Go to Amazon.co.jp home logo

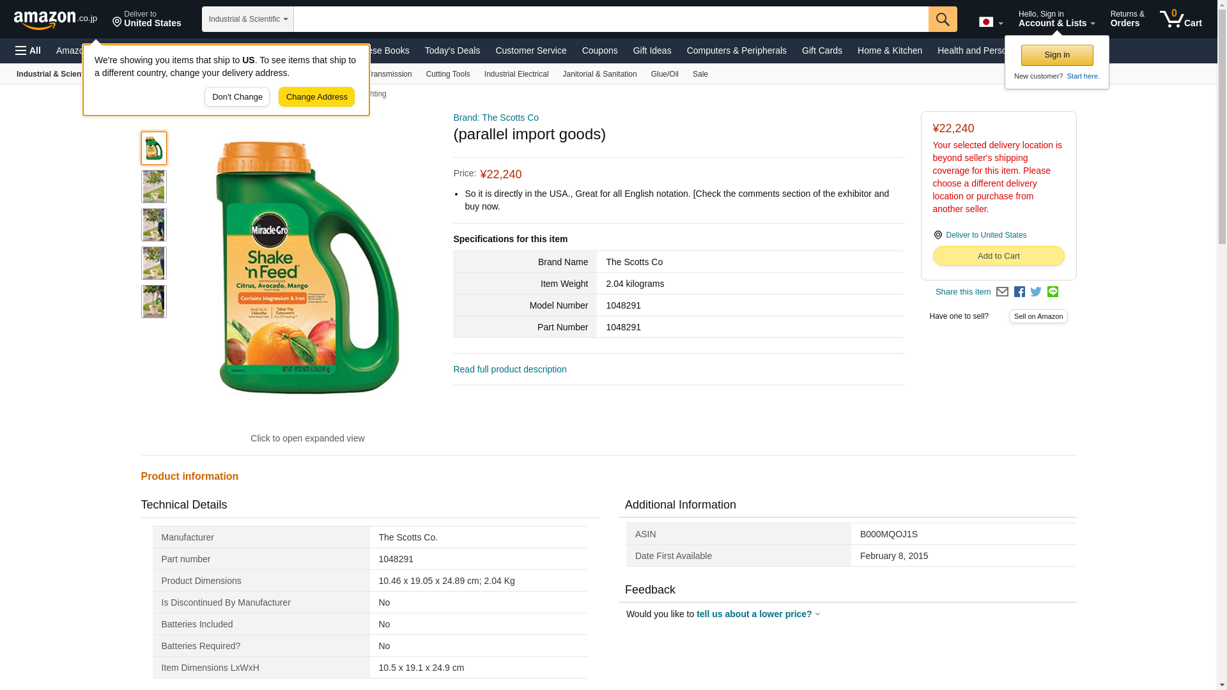point(55,19)
